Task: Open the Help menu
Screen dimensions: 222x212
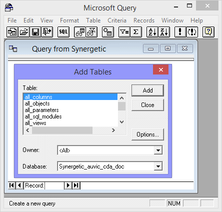Action: [x=196, y=20]
